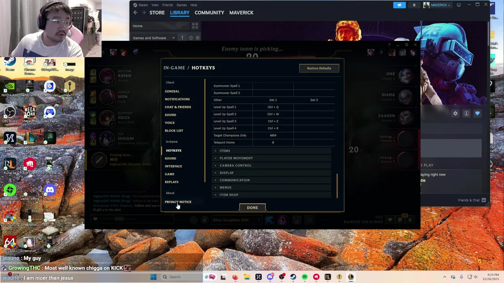Open Outlast desktop shortcut

(50, 141)
